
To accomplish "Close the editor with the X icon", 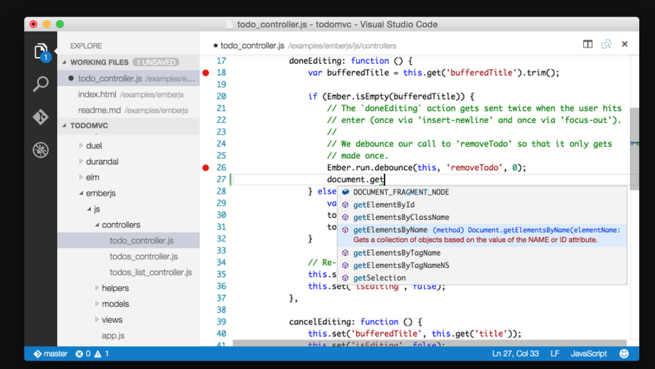I will [625, 45].
